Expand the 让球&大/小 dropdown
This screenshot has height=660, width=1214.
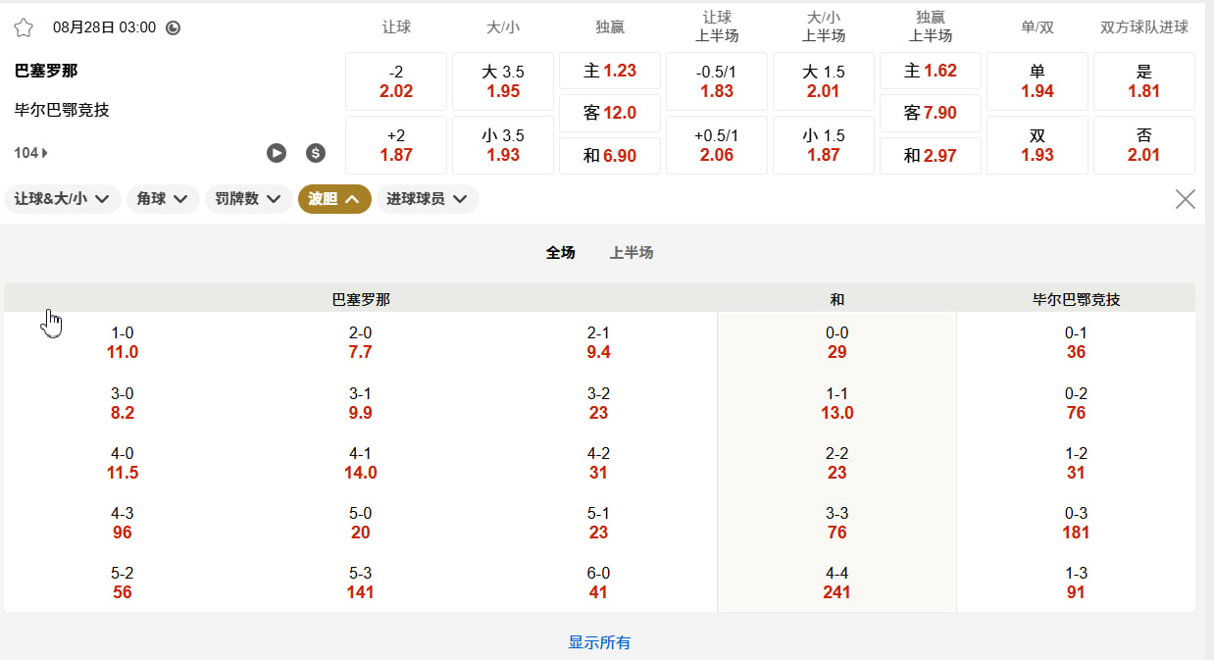(63, 199)
